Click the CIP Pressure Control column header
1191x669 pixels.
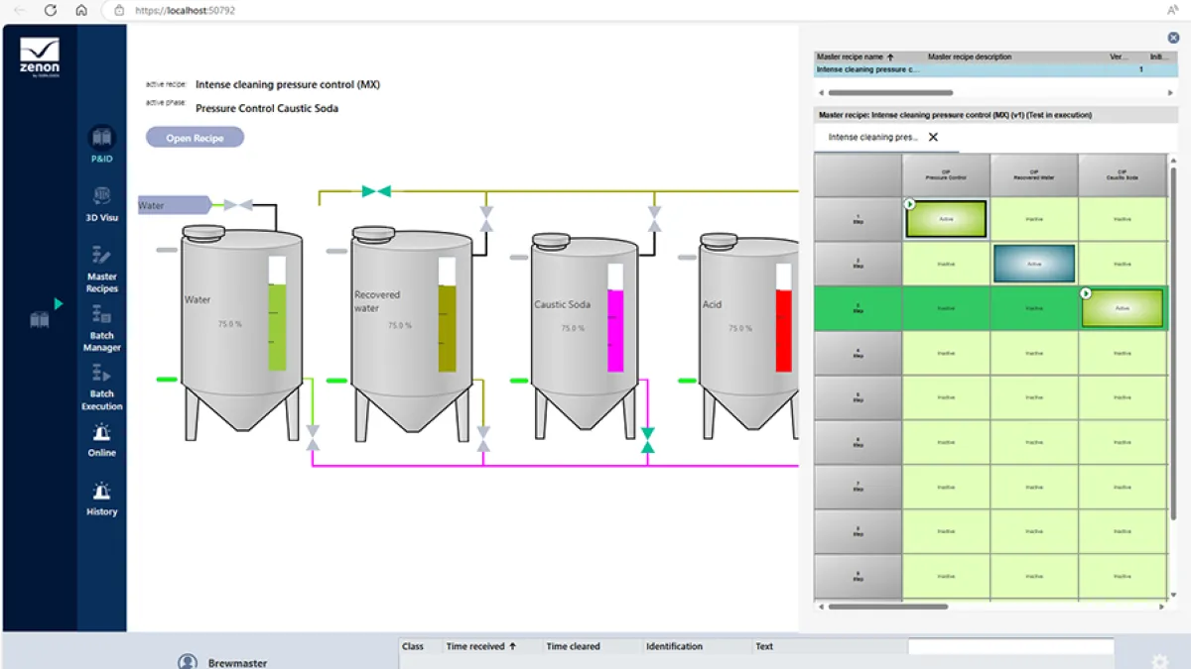946,174
